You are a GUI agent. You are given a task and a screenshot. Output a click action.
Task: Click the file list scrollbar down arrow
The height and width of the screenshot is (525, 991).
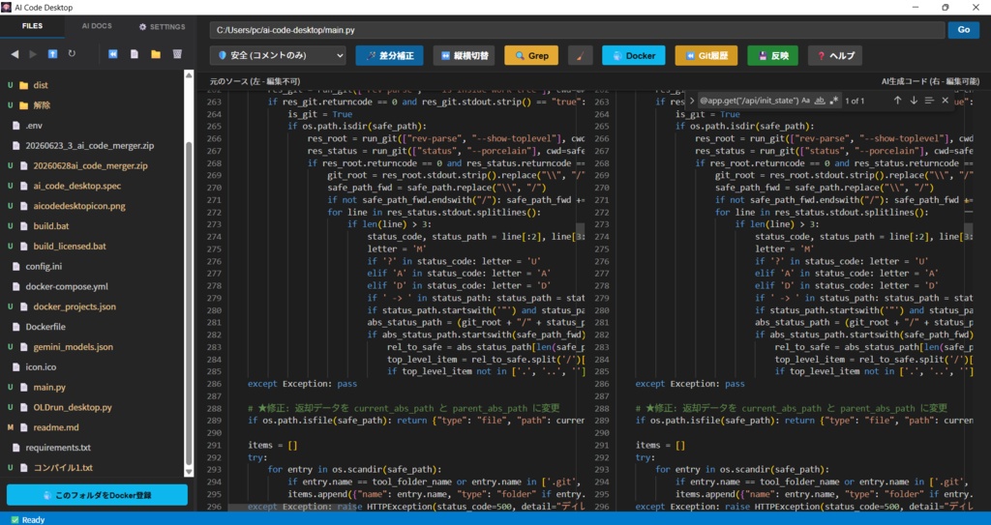pyautogui.click(x=189, y=472)
